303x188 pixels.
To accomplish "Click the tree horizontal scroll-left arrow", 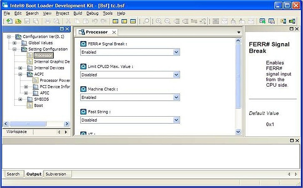I will [6, 124].
